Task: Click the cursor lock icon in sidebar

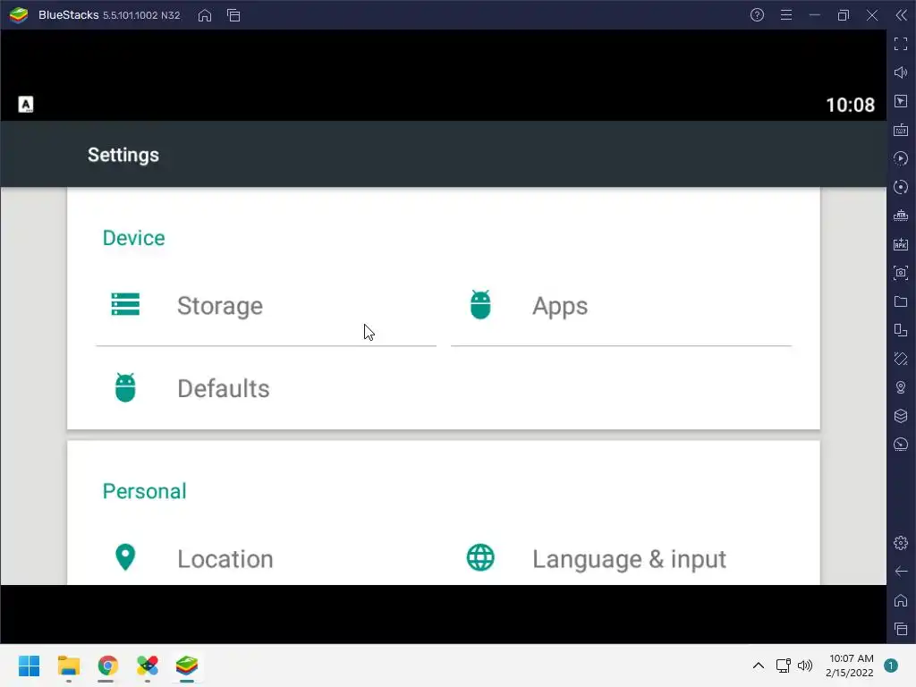Action: tap(901, 101)
